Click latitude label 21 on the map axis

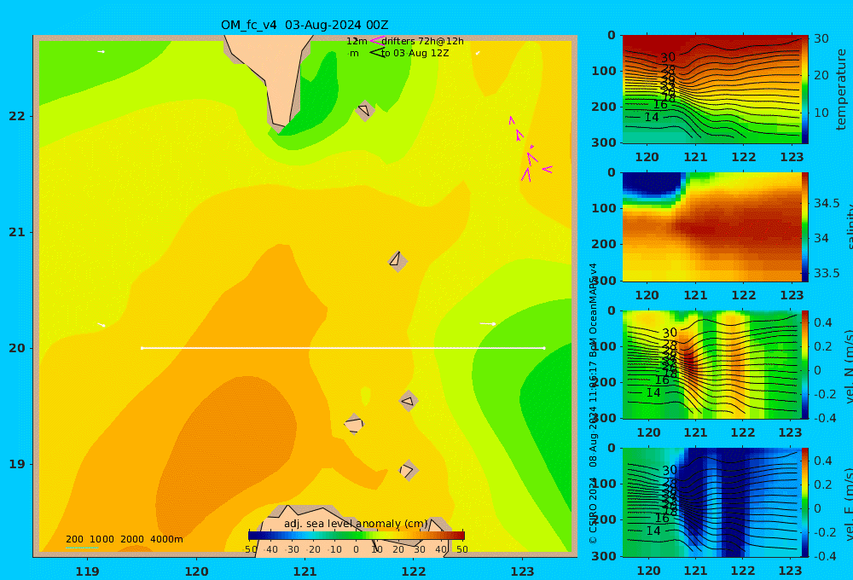pyautogui.click(x=17, y=232)
